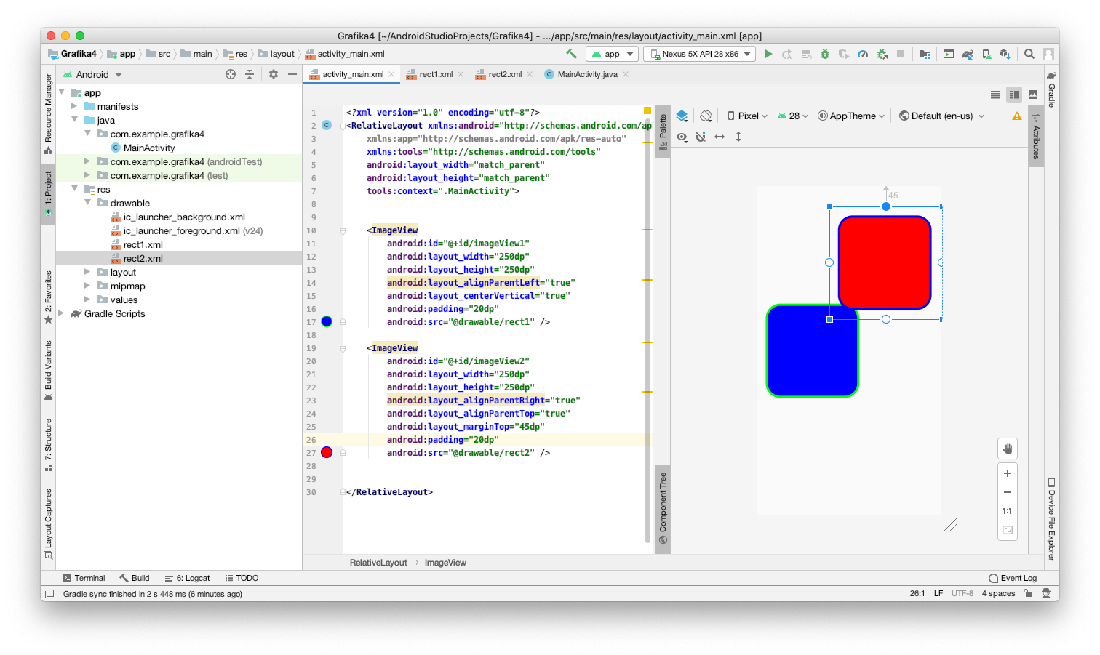Click the red color swatch in gutter
This screenshot has width=1100, height=655.
327,452
